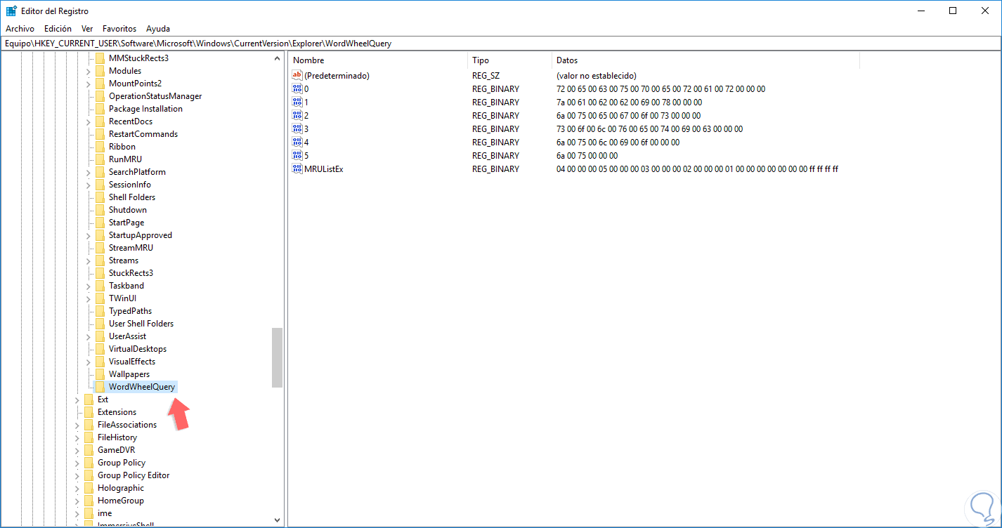Click the "(valor no establecido)" data cell
The width and height of the screenshot is (1002, 528).
click(596, 75)
